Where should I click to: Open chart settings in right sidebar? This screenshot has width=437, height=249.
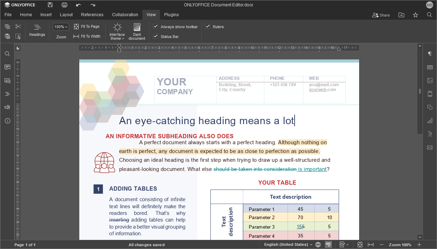click(430, 121)
